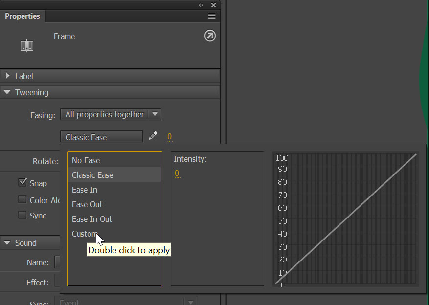The height and width of the screenshot is (305, 429).
Task: Click the collapse-to-icons double chevron
Action: (x=201, y=5)
